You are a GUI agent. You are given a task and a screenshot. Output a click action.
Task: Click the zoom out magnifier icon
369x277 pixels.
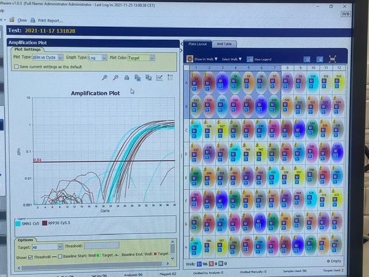(x=116, y=77)
